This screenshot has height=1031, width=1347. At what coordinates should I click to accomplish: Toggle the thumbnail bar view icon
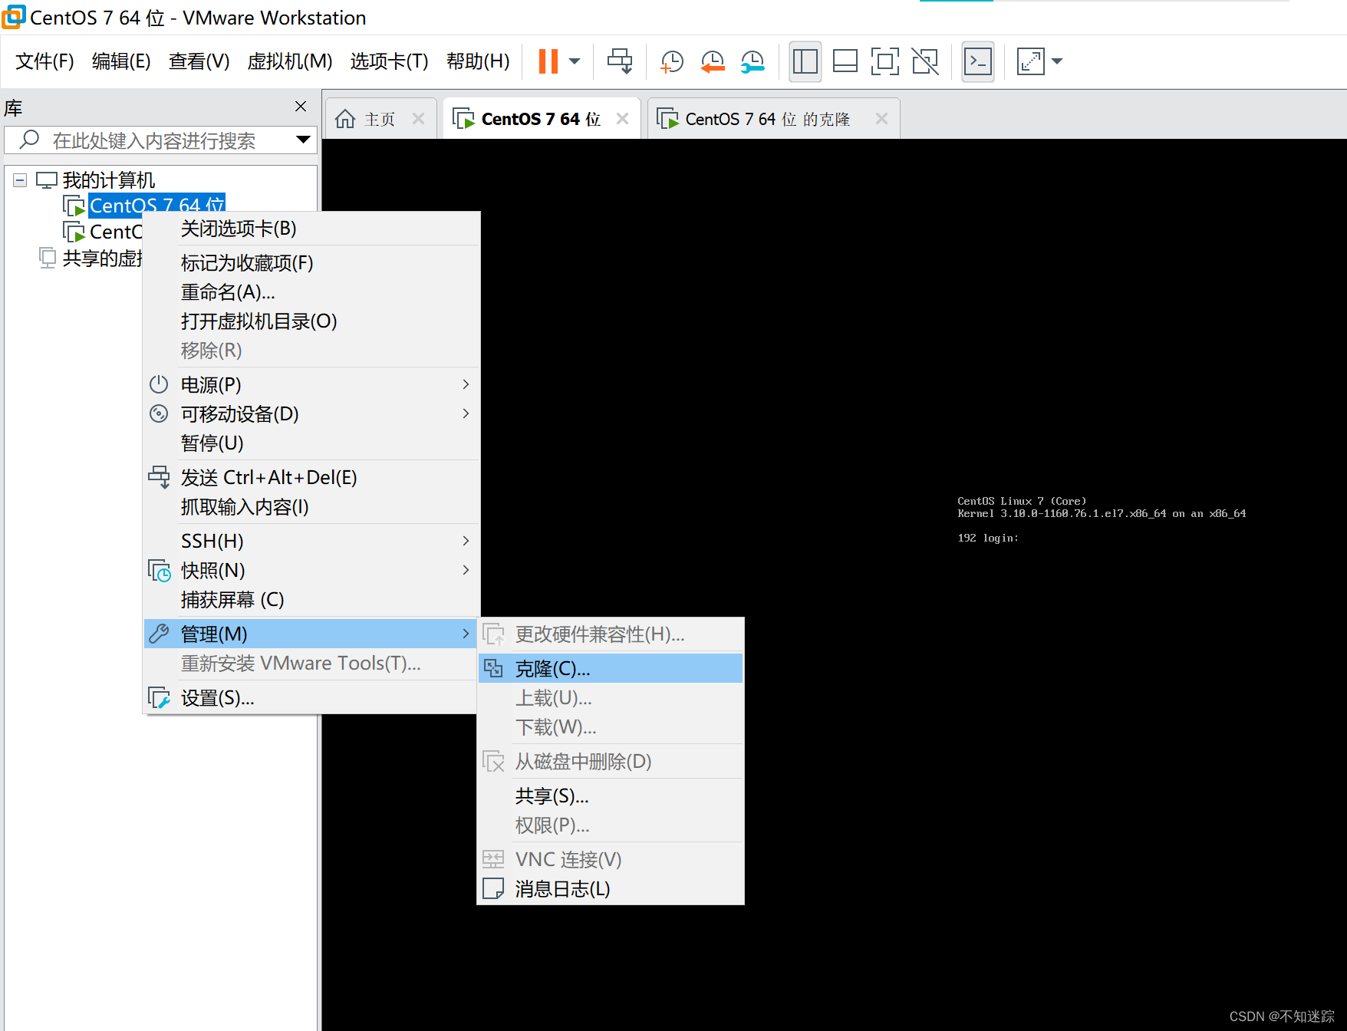point(845,61)
